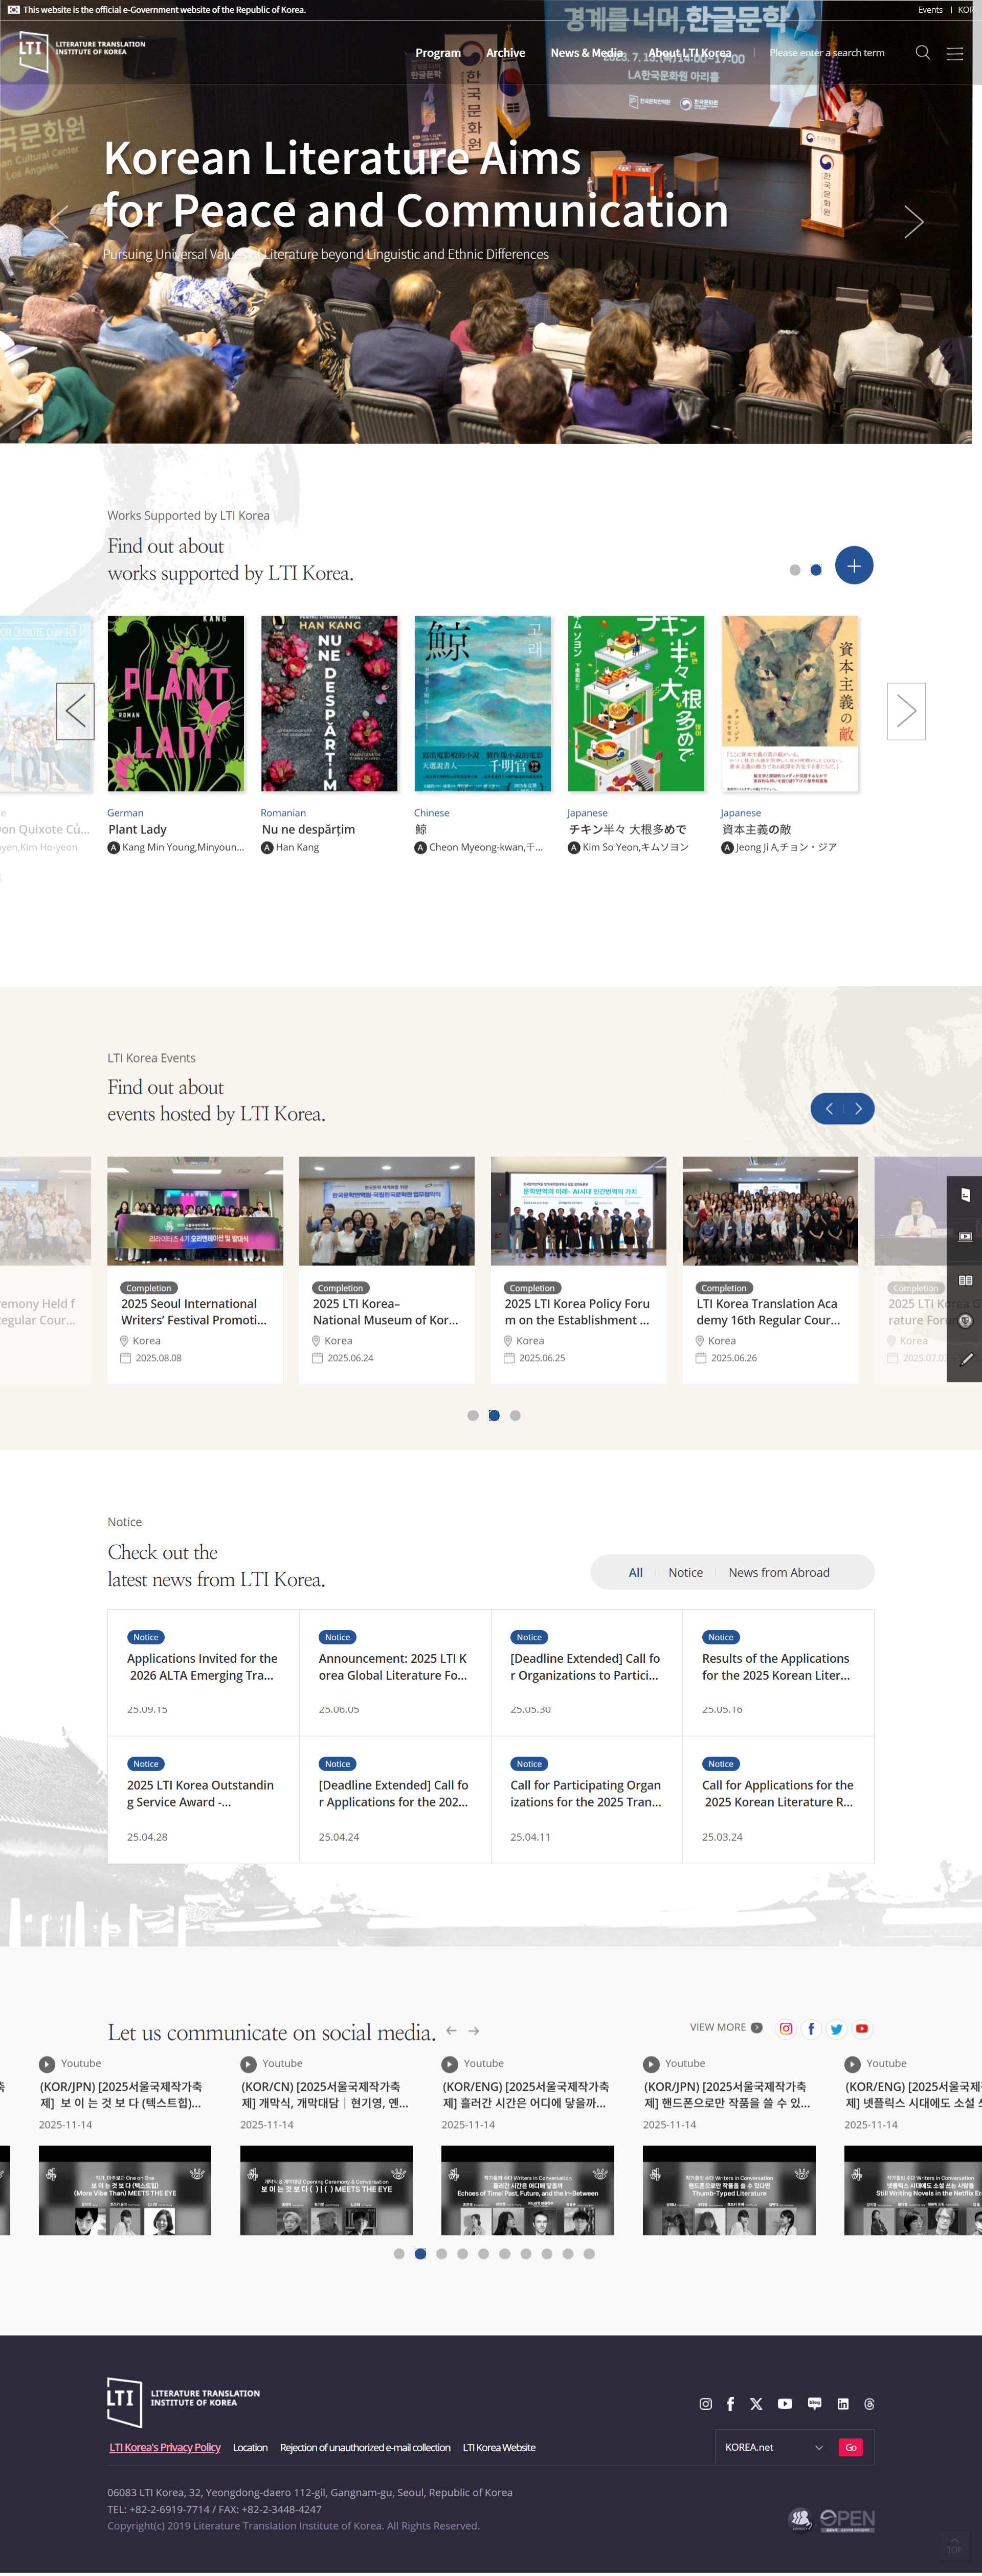The height and width of the screenshot is (2576, 982).
Task: Click the colored Instagram icon beside VIEW MORE
Action: point(786,2029)
